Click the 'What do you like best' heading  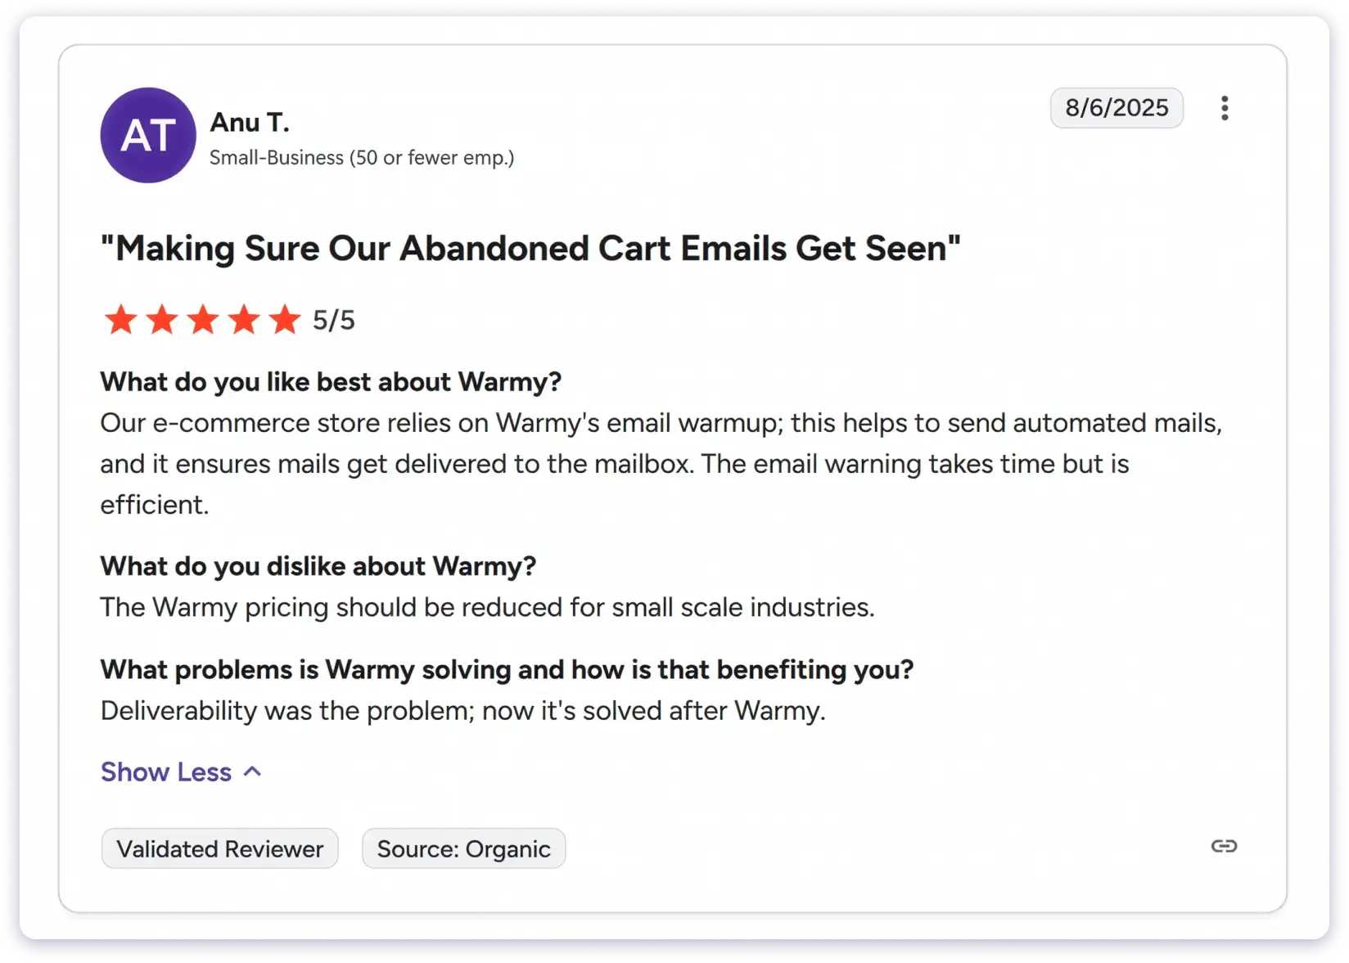click(331, 382)
